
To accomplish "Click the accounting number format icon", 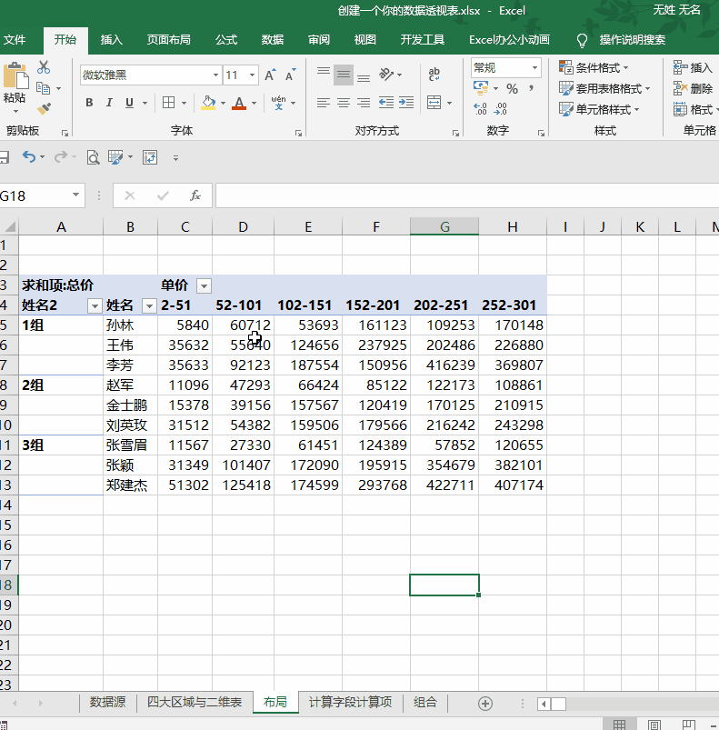I will [481, 88].
